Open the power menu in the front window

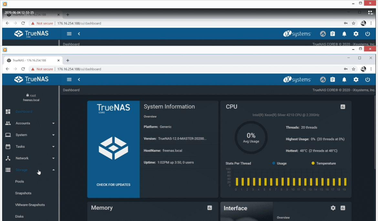click(x=368, y=79)
